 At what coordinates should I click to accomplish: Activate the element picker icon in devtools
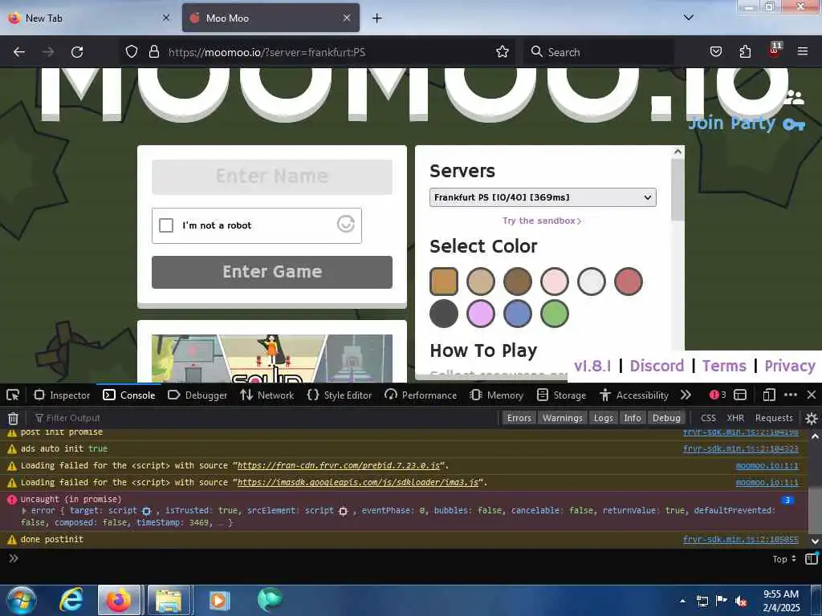[13, 395]
